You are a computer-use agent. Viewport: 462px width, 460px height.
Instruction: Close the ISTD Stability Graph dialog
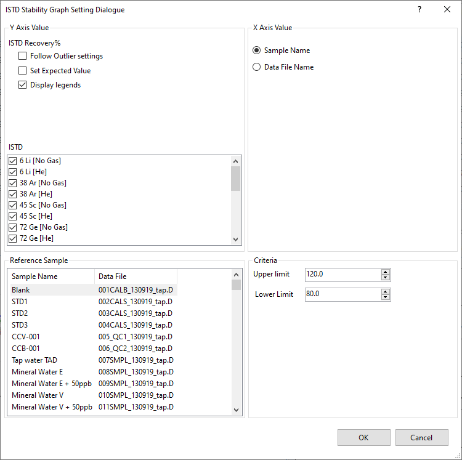(447, 9)
